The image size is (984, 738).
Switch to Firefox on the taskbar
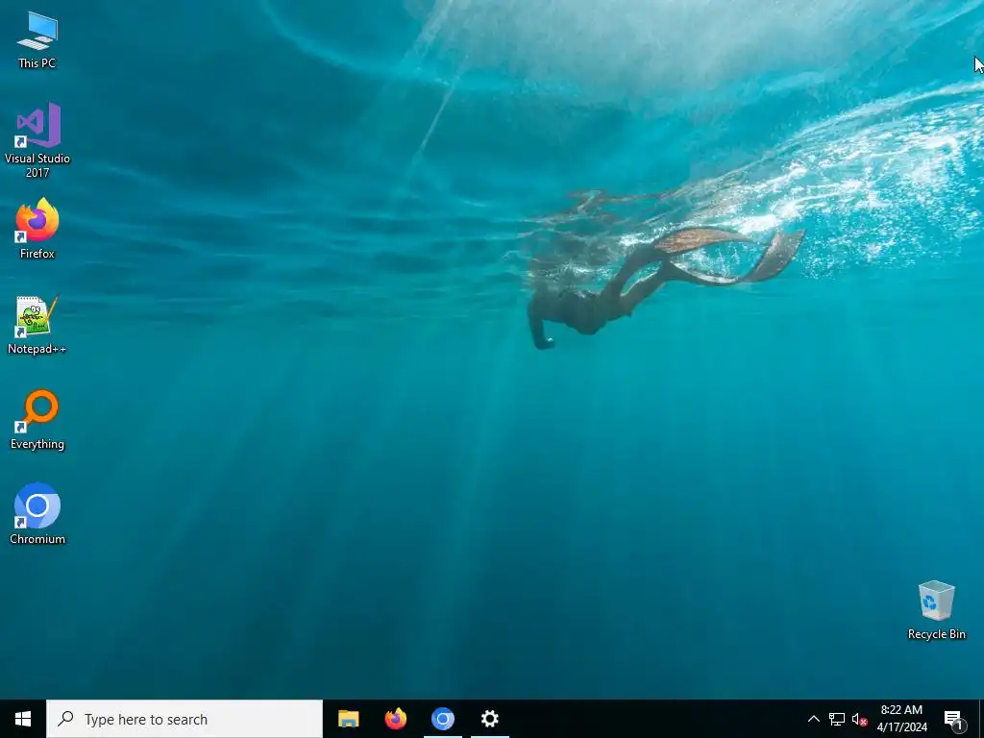coord(395,719)
